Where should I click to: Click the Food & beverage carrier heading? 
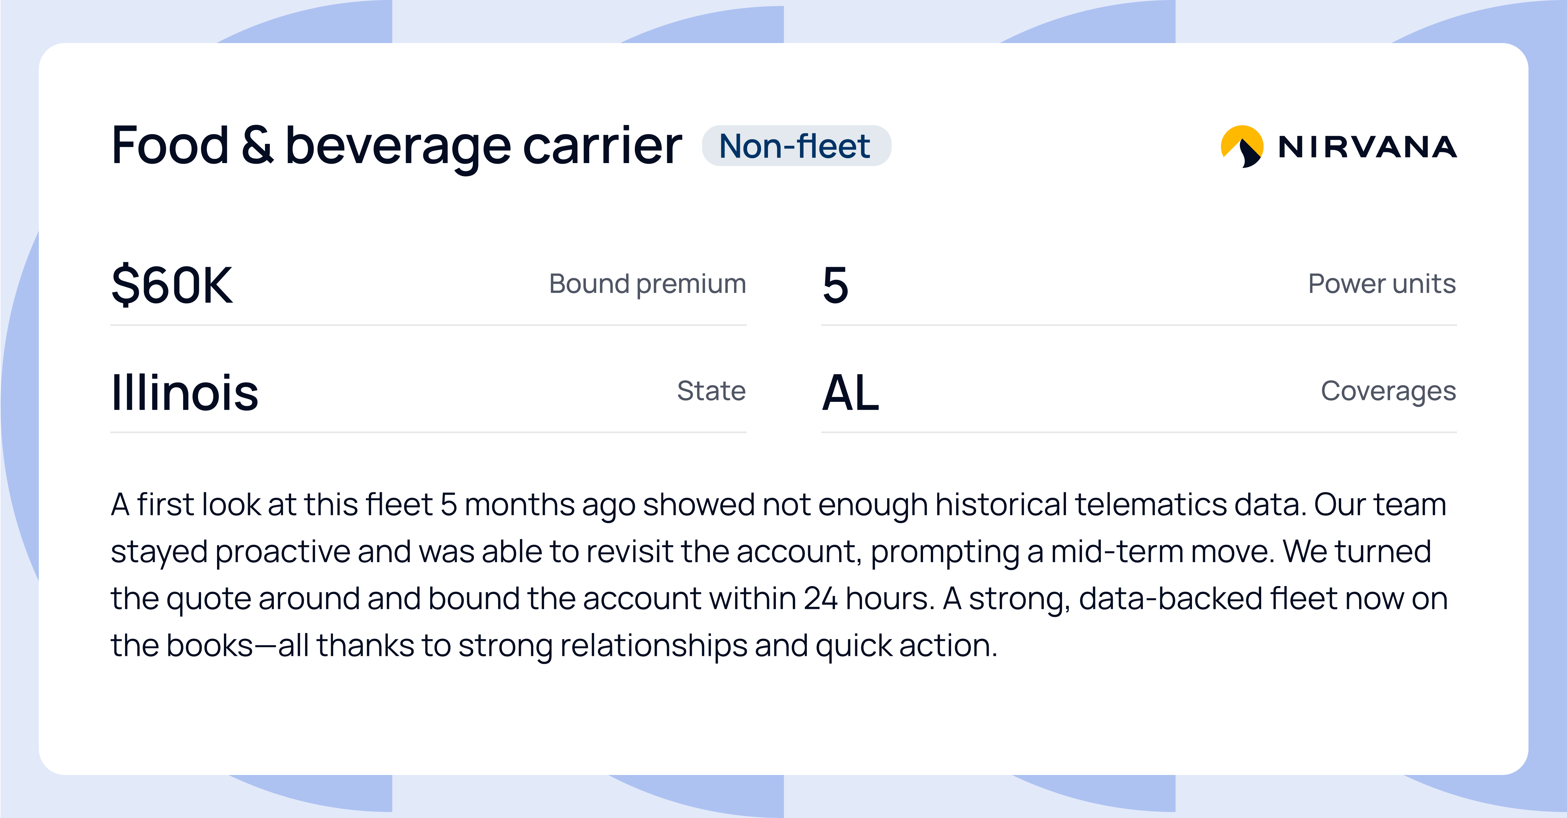[396, 146]
